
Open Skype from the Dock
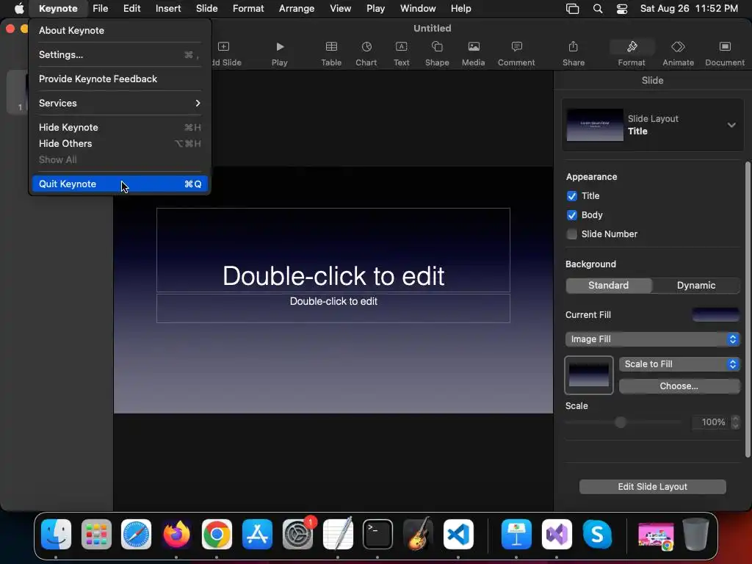pyautogui.click(x=597, y=535)
